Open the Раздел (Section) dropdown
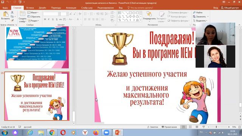 (34, 20)
